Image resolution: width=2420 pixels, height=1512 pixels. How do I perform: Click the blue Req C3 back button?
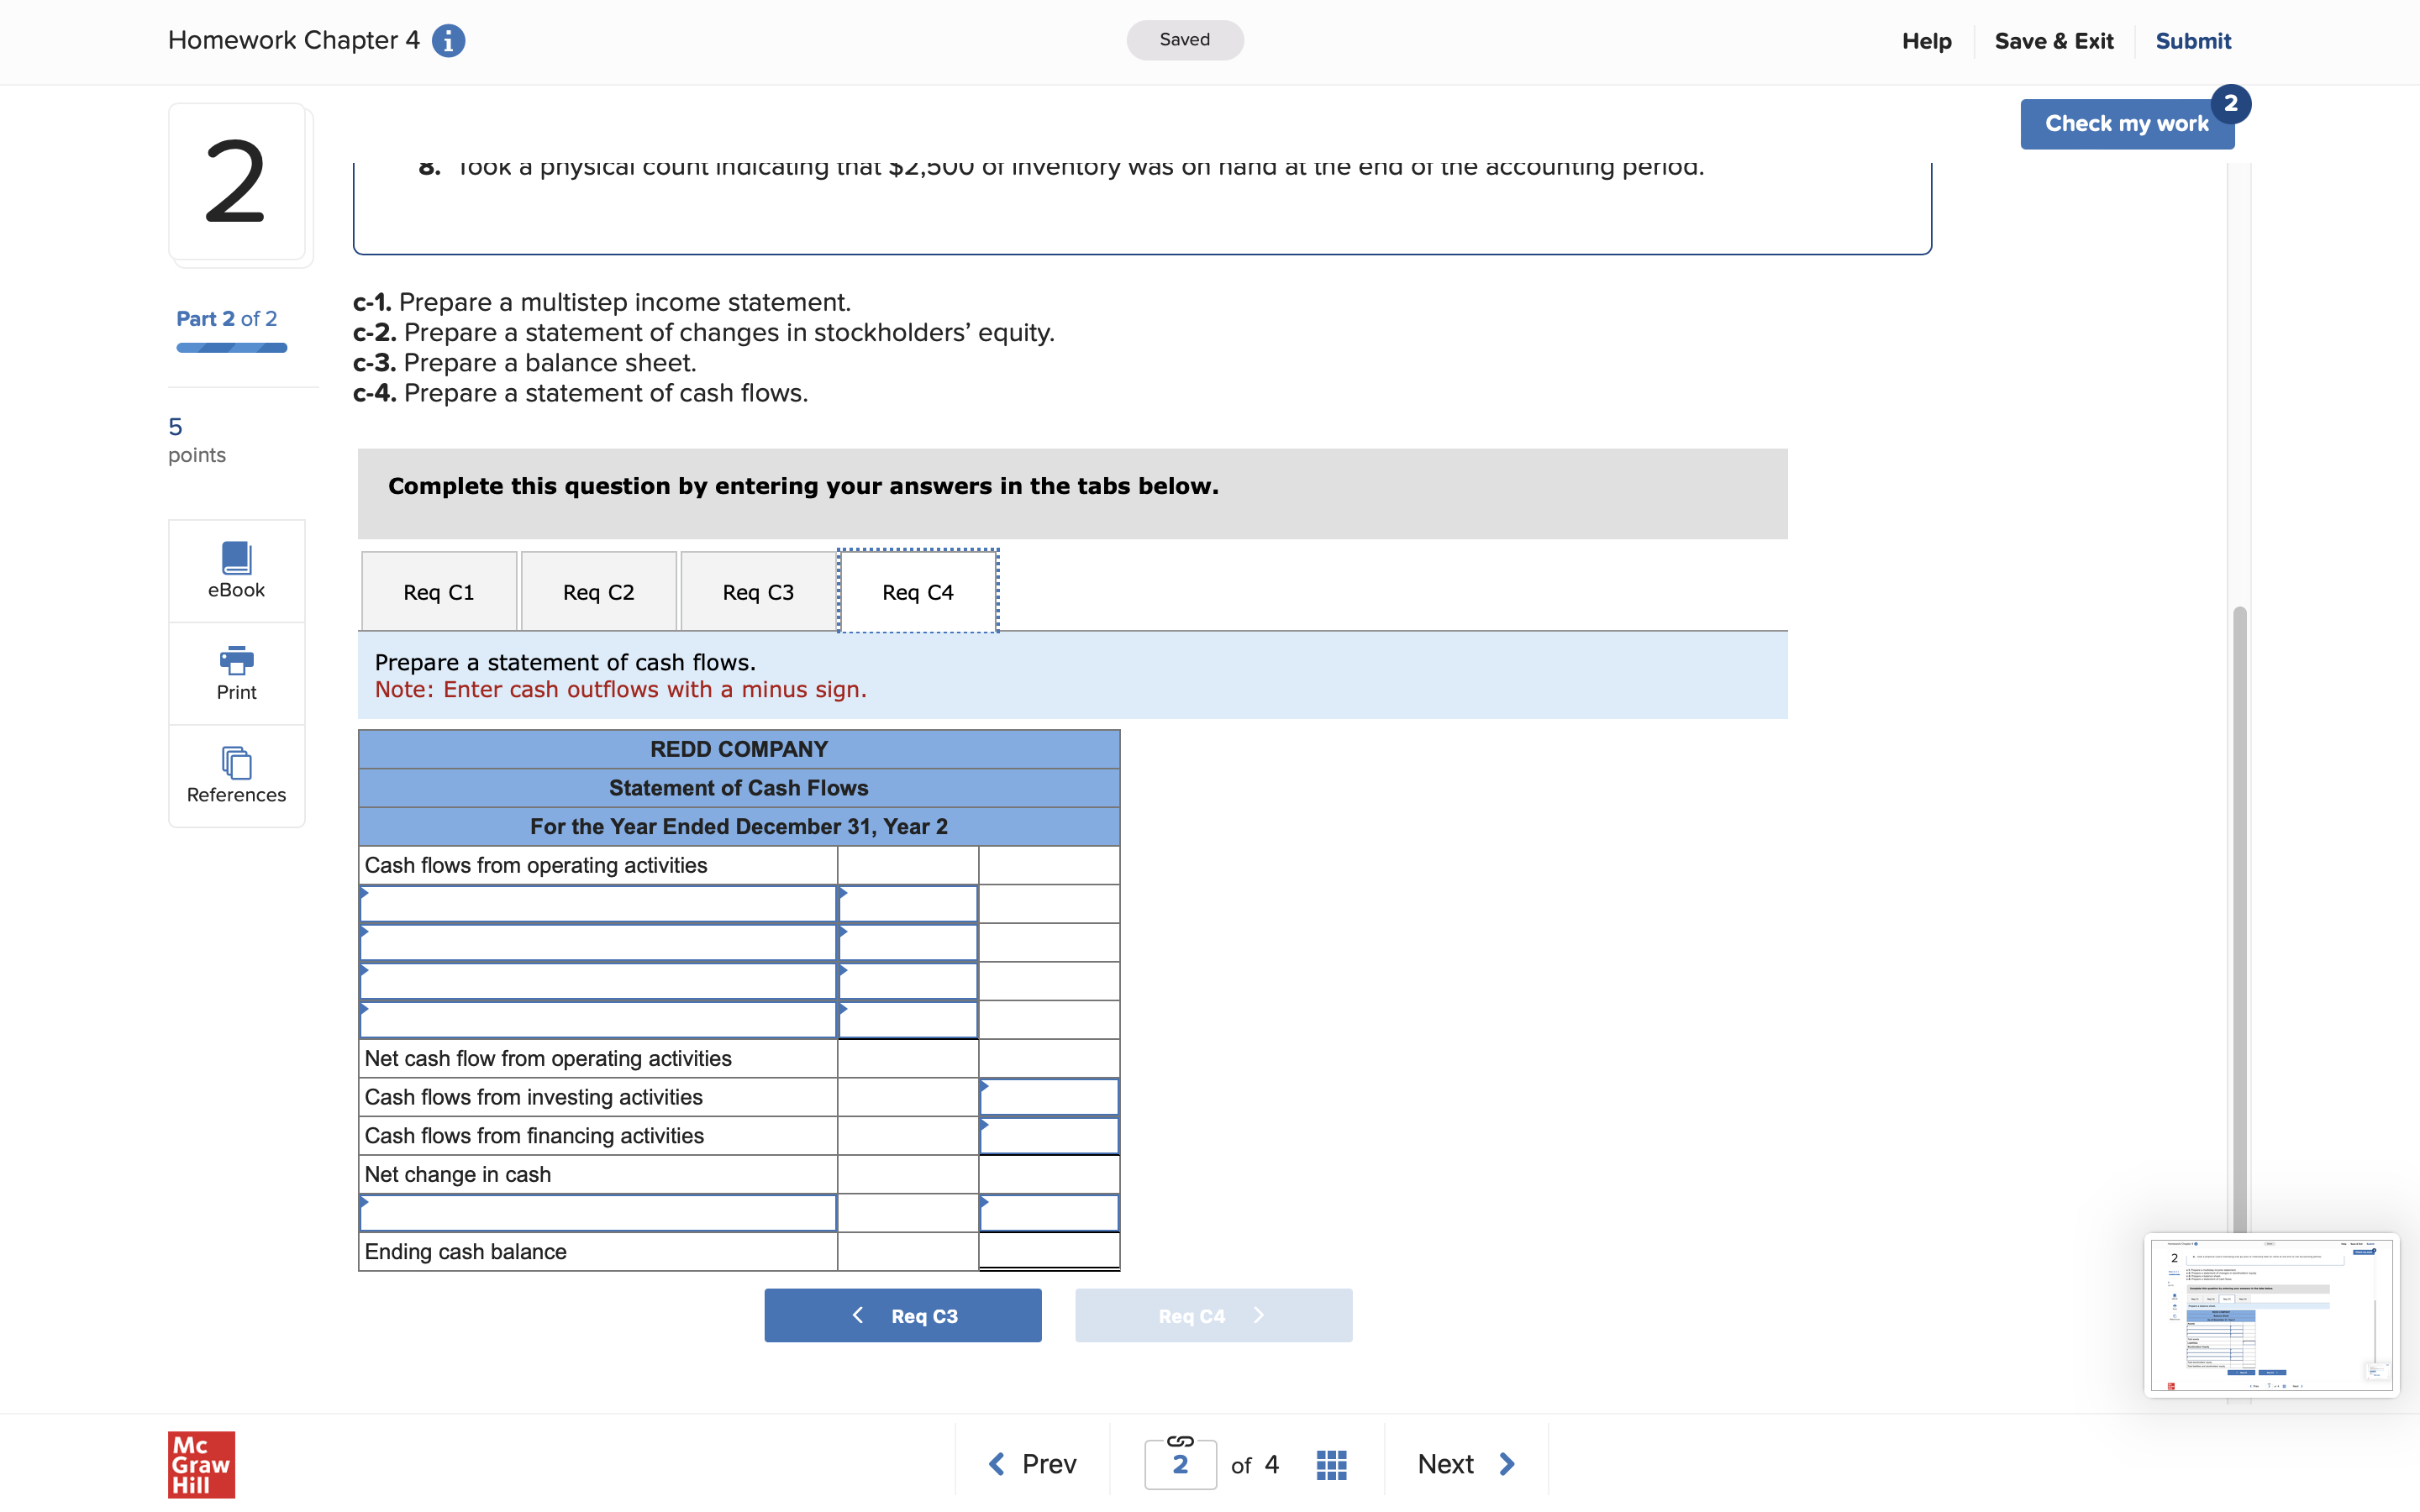(x=902, y=1316)
